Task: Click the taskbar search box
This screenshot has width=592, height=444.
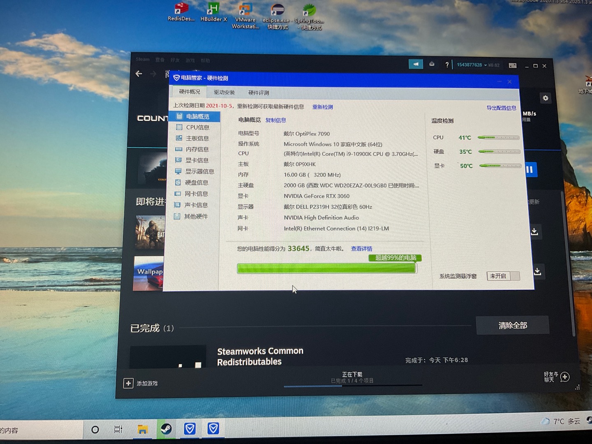Action: 41,431
